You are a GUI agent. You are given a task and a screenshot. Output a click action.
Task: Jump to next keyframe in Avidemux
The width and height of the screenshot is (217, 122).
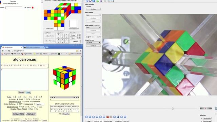click(x=104, y=117)
